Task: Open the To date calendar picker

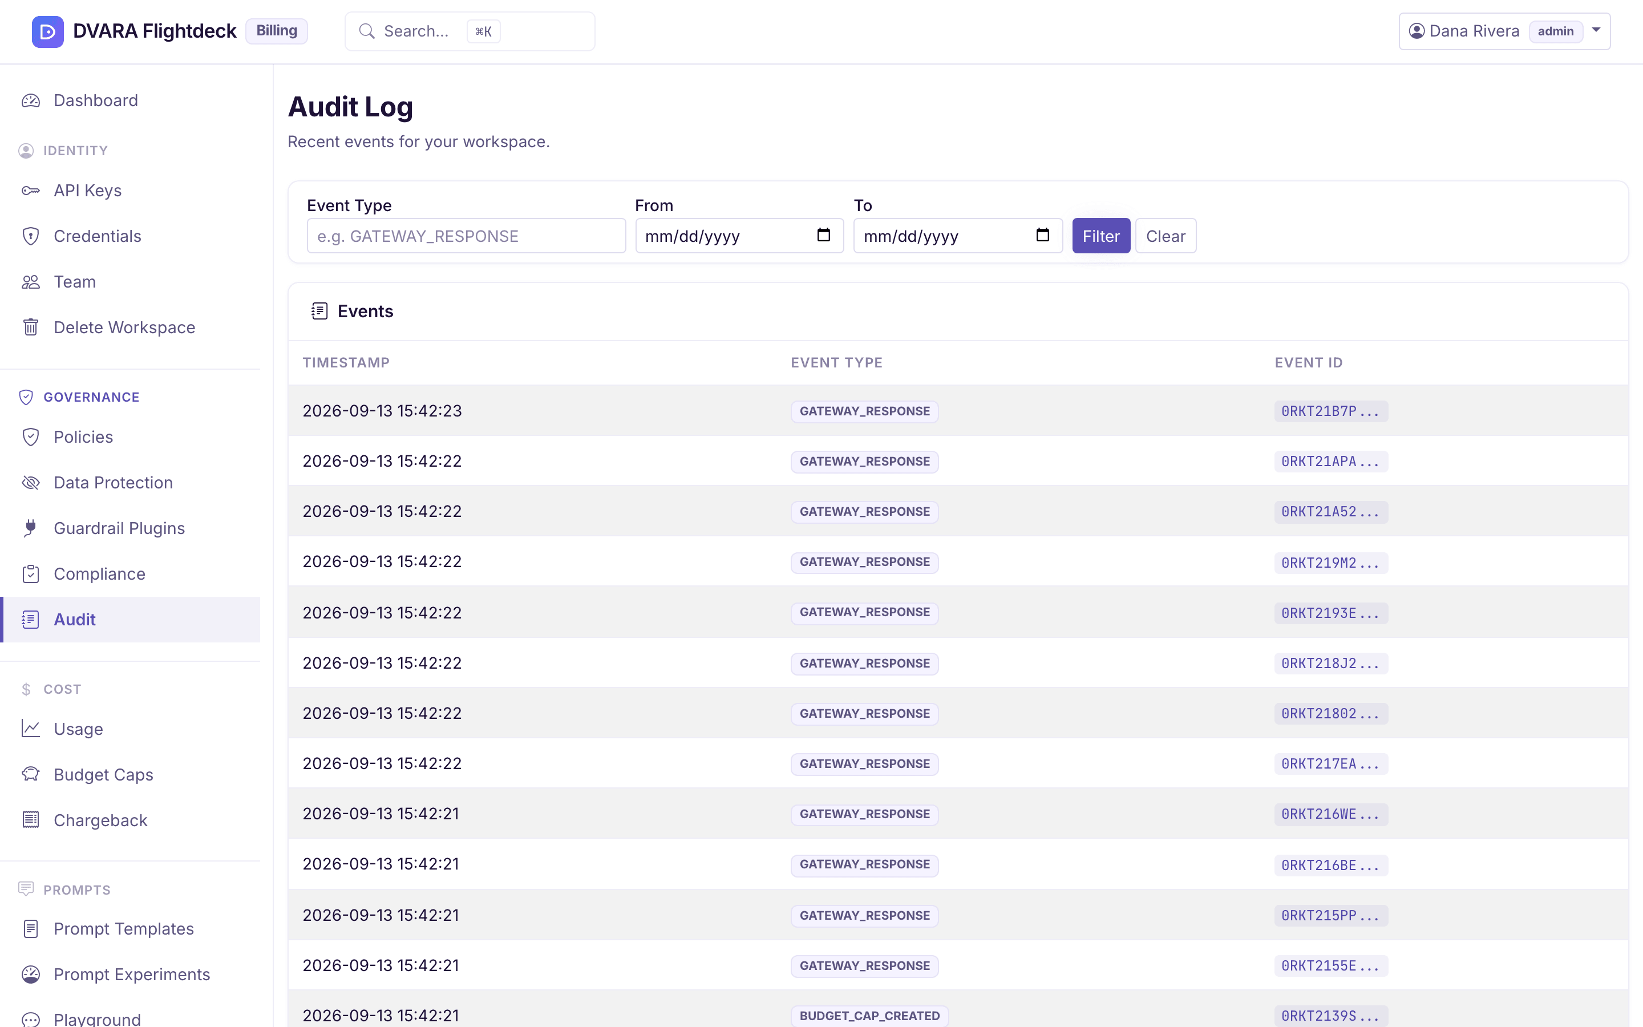Action: click(x=1043, y=235)
